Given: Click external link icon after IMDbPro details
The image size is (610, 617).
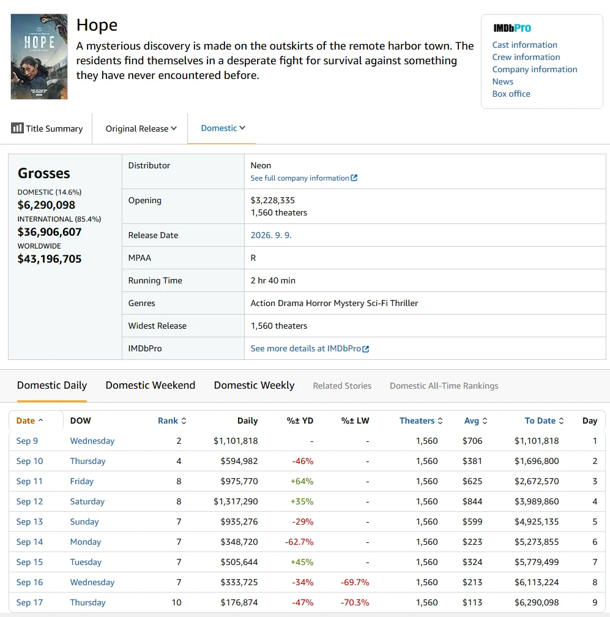Looking at the screenshot, I should coord(366,349).
